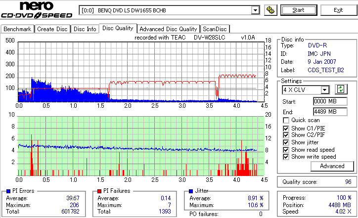Click Jitter maximum 10.6 %
The image size is (358, 218).
coord(256,205)
